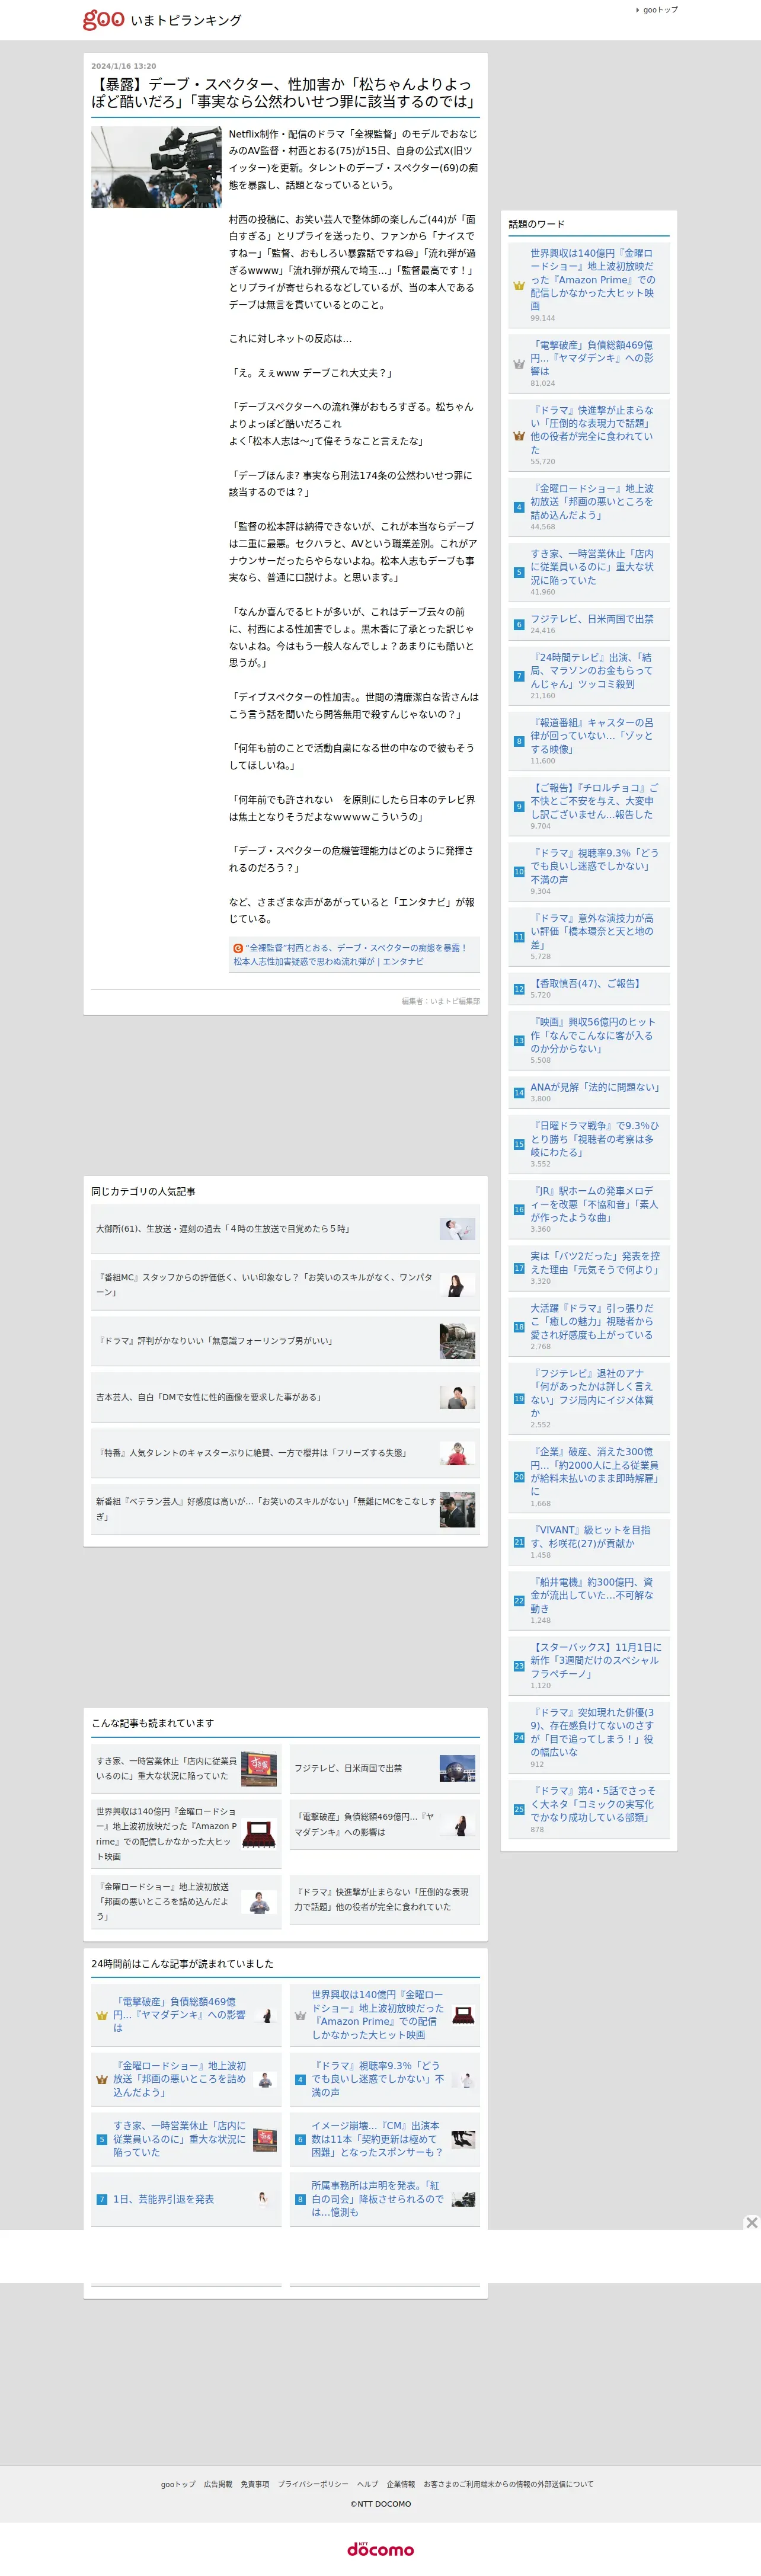The height and width of the screenshot is (2576, 761).
Task: Open スターバックス 11月1日に新作 topic
Action: click(596, 1660)
